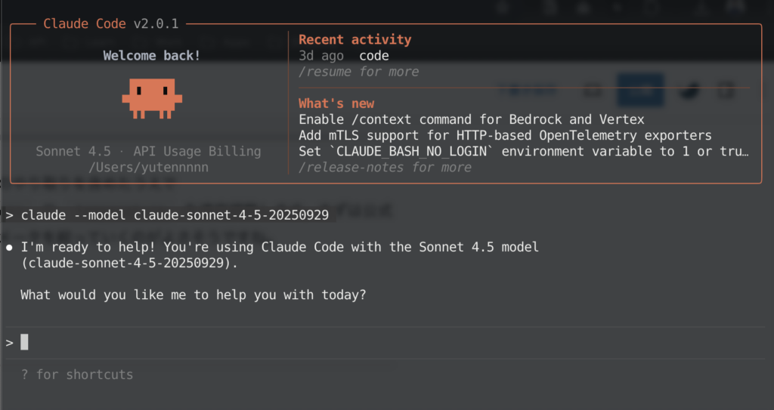Click the "claude --model" command text
This screenshot has height=410, width=774.
(x=175, y=215)
